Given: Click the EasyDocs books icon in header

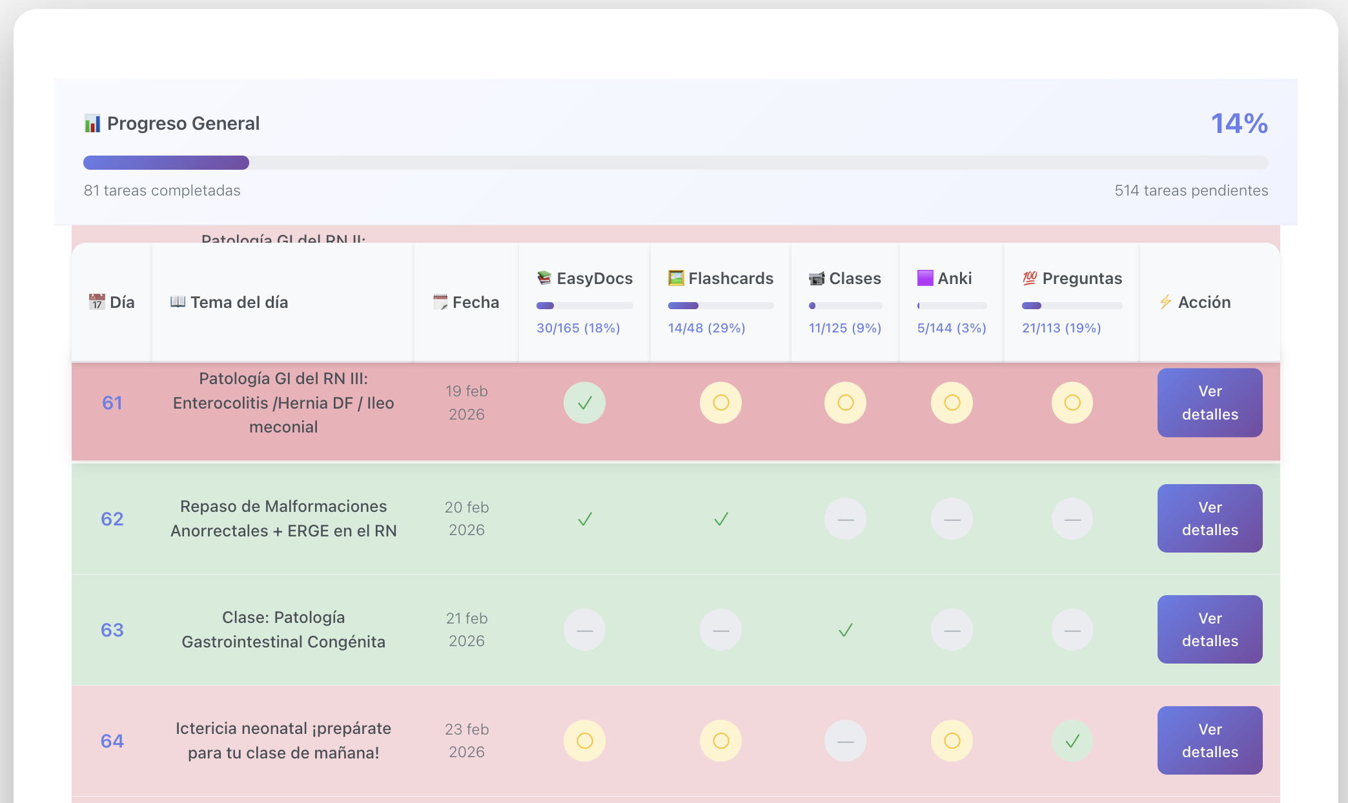Looking at the screenshot, I should point(544,278).
